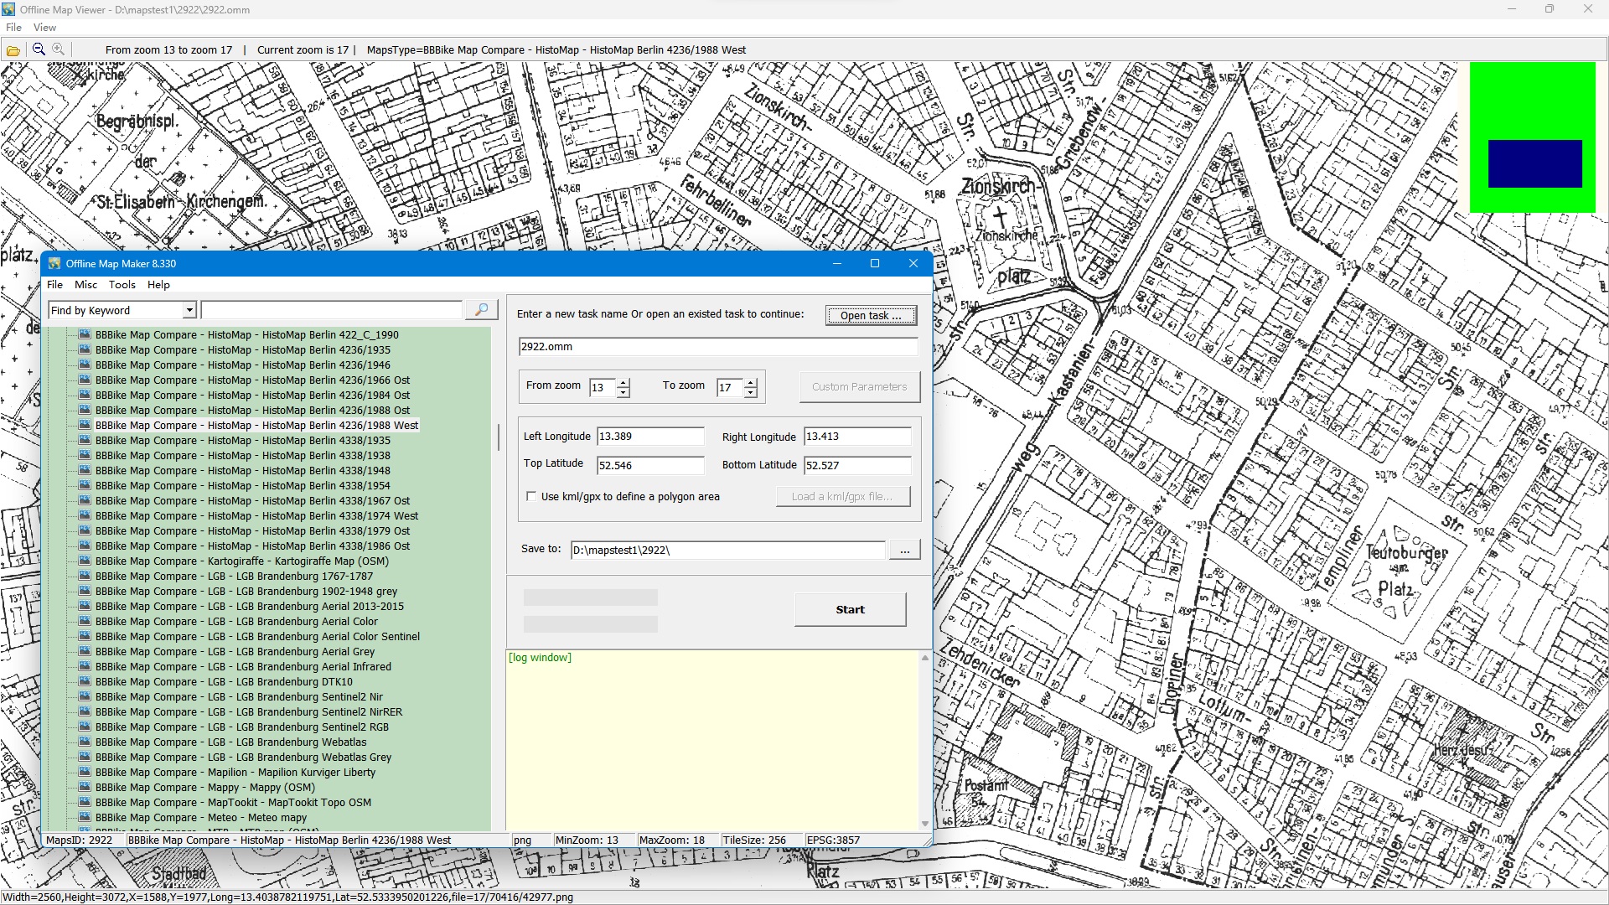Increase the To zoom value with up arrow

point(751,383)
